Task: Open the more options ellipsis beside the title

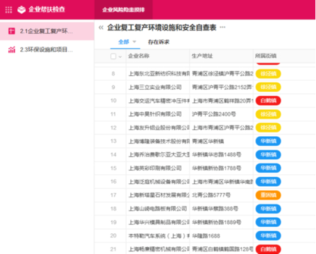Action: click(x=223, y=27)
